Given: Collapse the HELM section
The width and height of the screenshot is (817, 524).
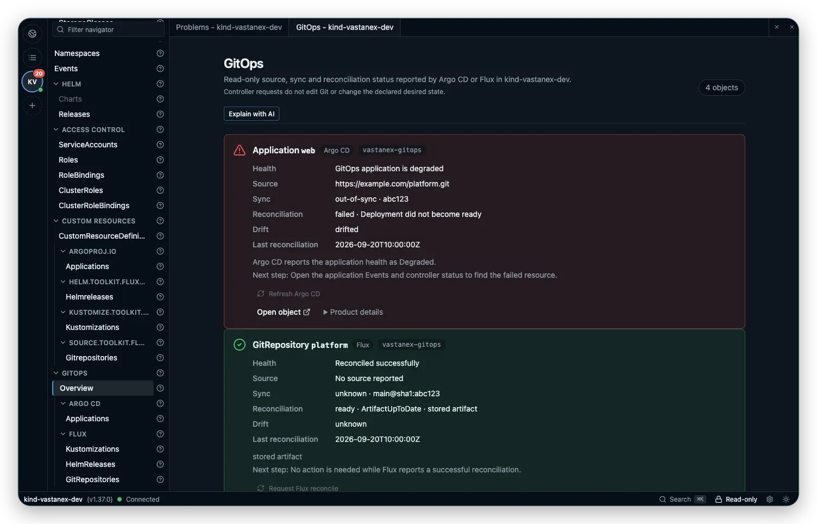Looking at the screenshot, I should coord(56,84).
